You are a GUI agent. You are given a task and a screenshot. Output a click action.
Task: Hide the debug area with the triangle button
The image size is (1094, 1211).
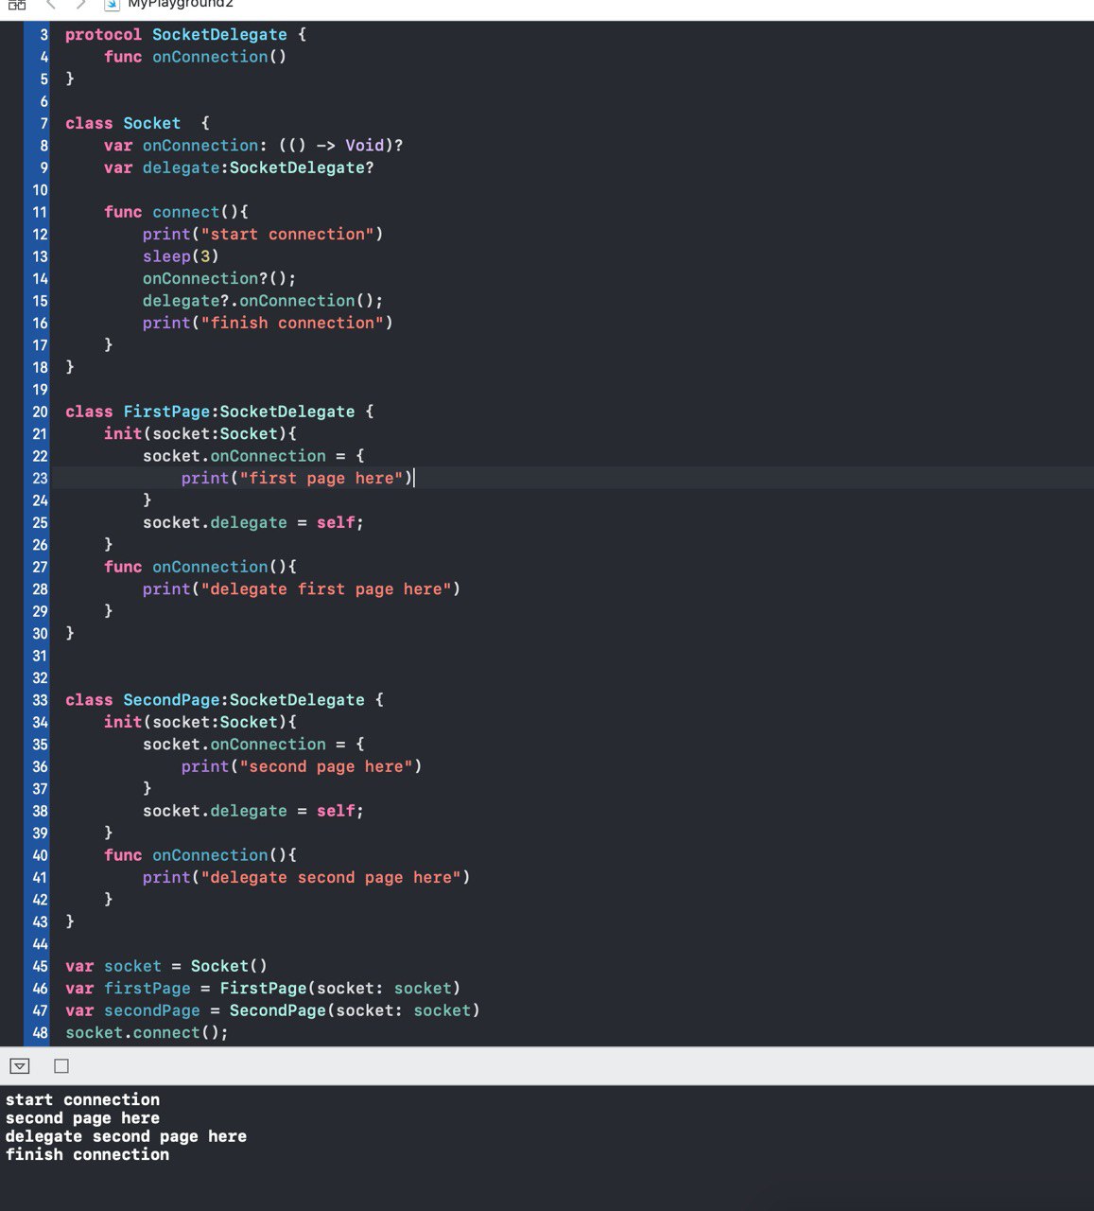click(20, 1066)
